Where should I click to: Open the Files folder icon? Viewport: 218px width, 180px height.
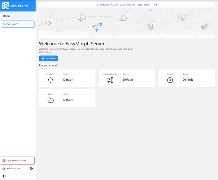click(51, 100)
